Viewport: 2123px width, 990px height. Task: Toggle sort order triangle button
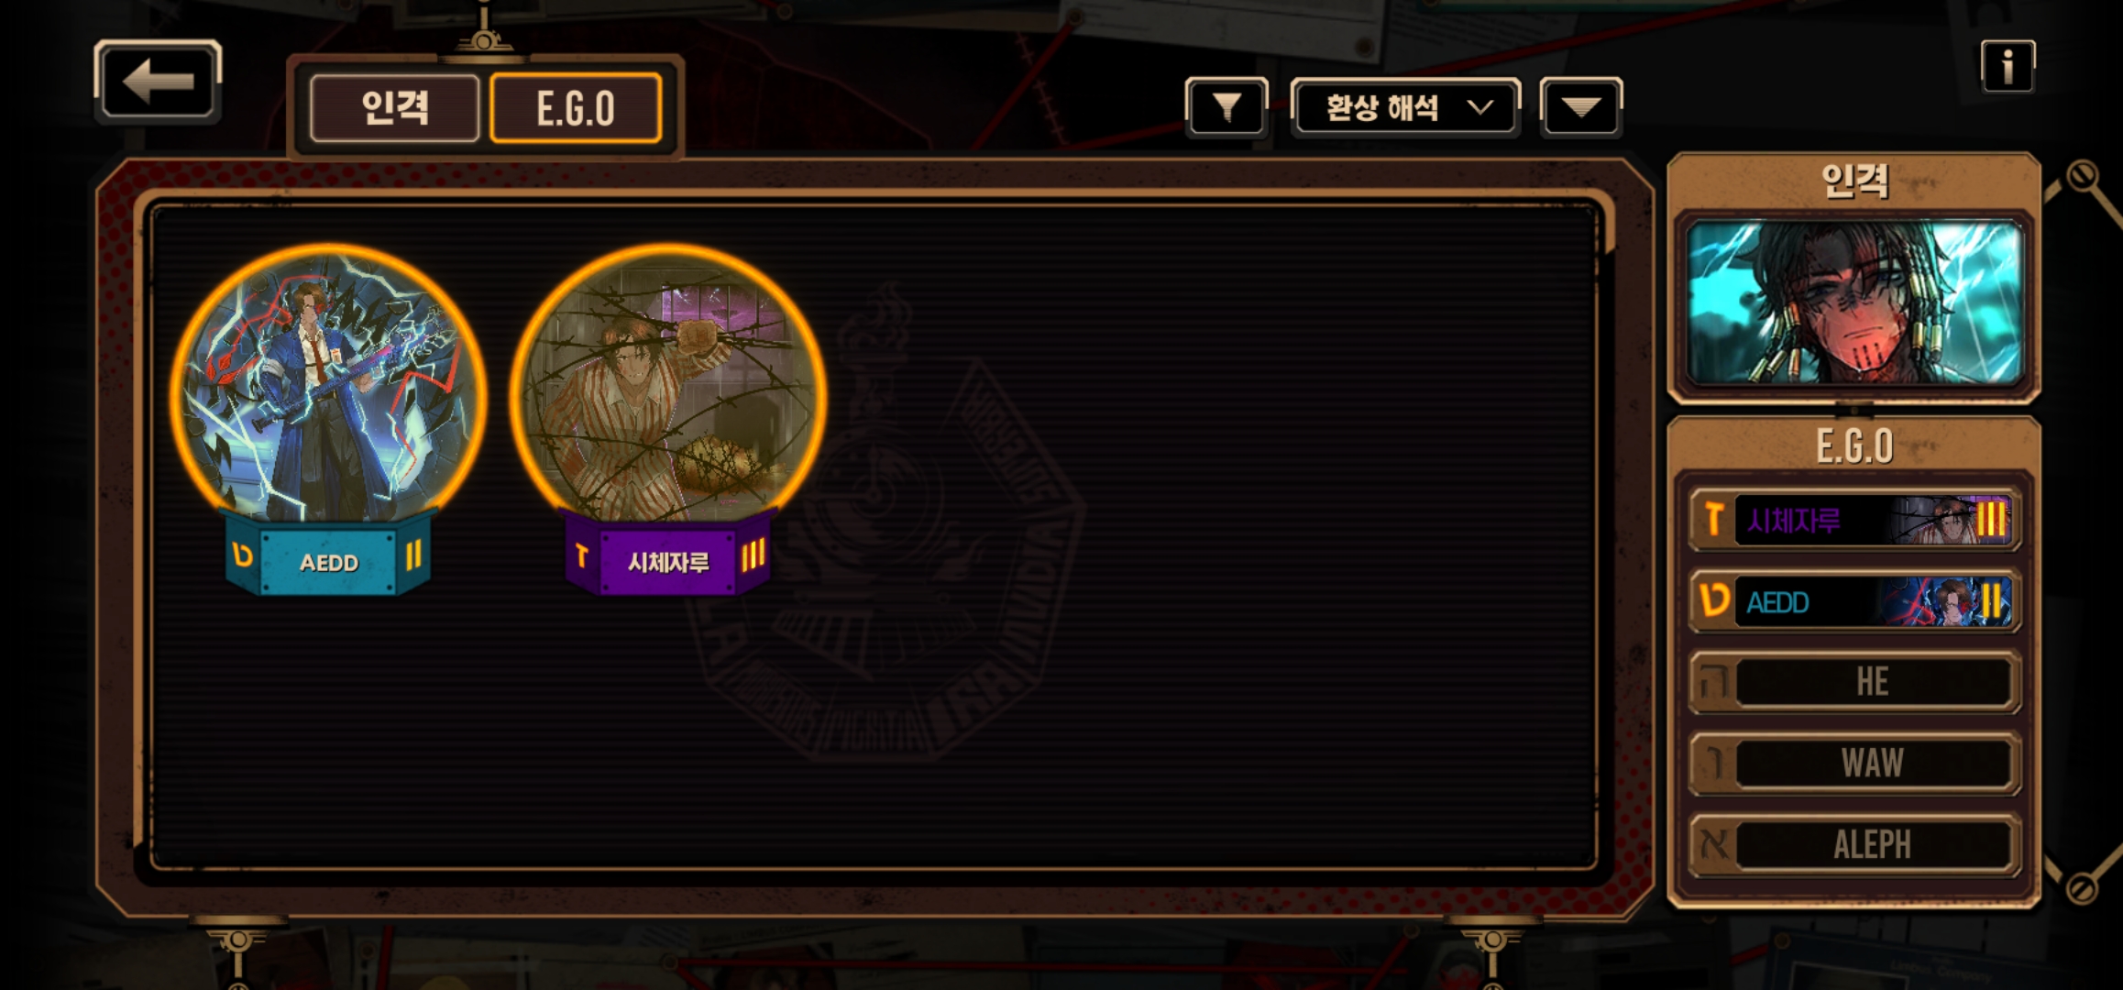(1581, 107)
